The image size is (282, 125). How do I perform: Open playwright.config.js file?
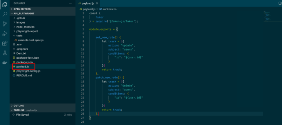pos(43,71)
